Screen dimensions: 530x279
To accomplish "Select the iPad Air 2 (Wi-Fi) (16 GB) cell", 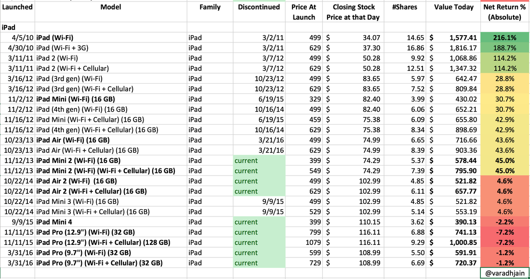I will tap(111, 181).
